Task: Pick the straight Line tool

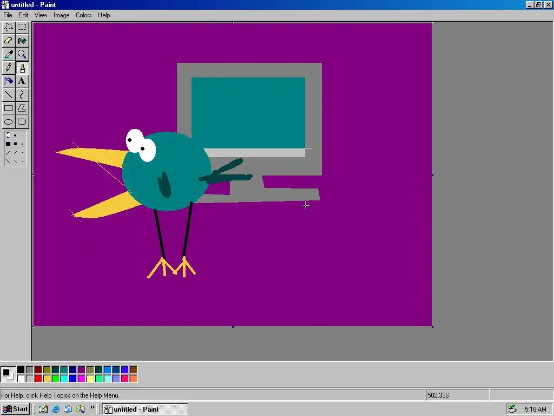Action: (9, 95)
